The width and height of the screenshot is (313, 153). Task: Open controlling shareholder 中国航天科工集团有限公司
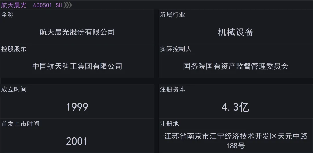pyautogui.click(x=77, y=66)
